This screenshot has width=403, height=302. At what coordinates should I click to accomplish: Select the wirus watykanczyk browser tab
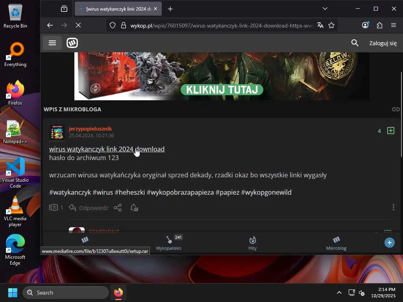118,9
